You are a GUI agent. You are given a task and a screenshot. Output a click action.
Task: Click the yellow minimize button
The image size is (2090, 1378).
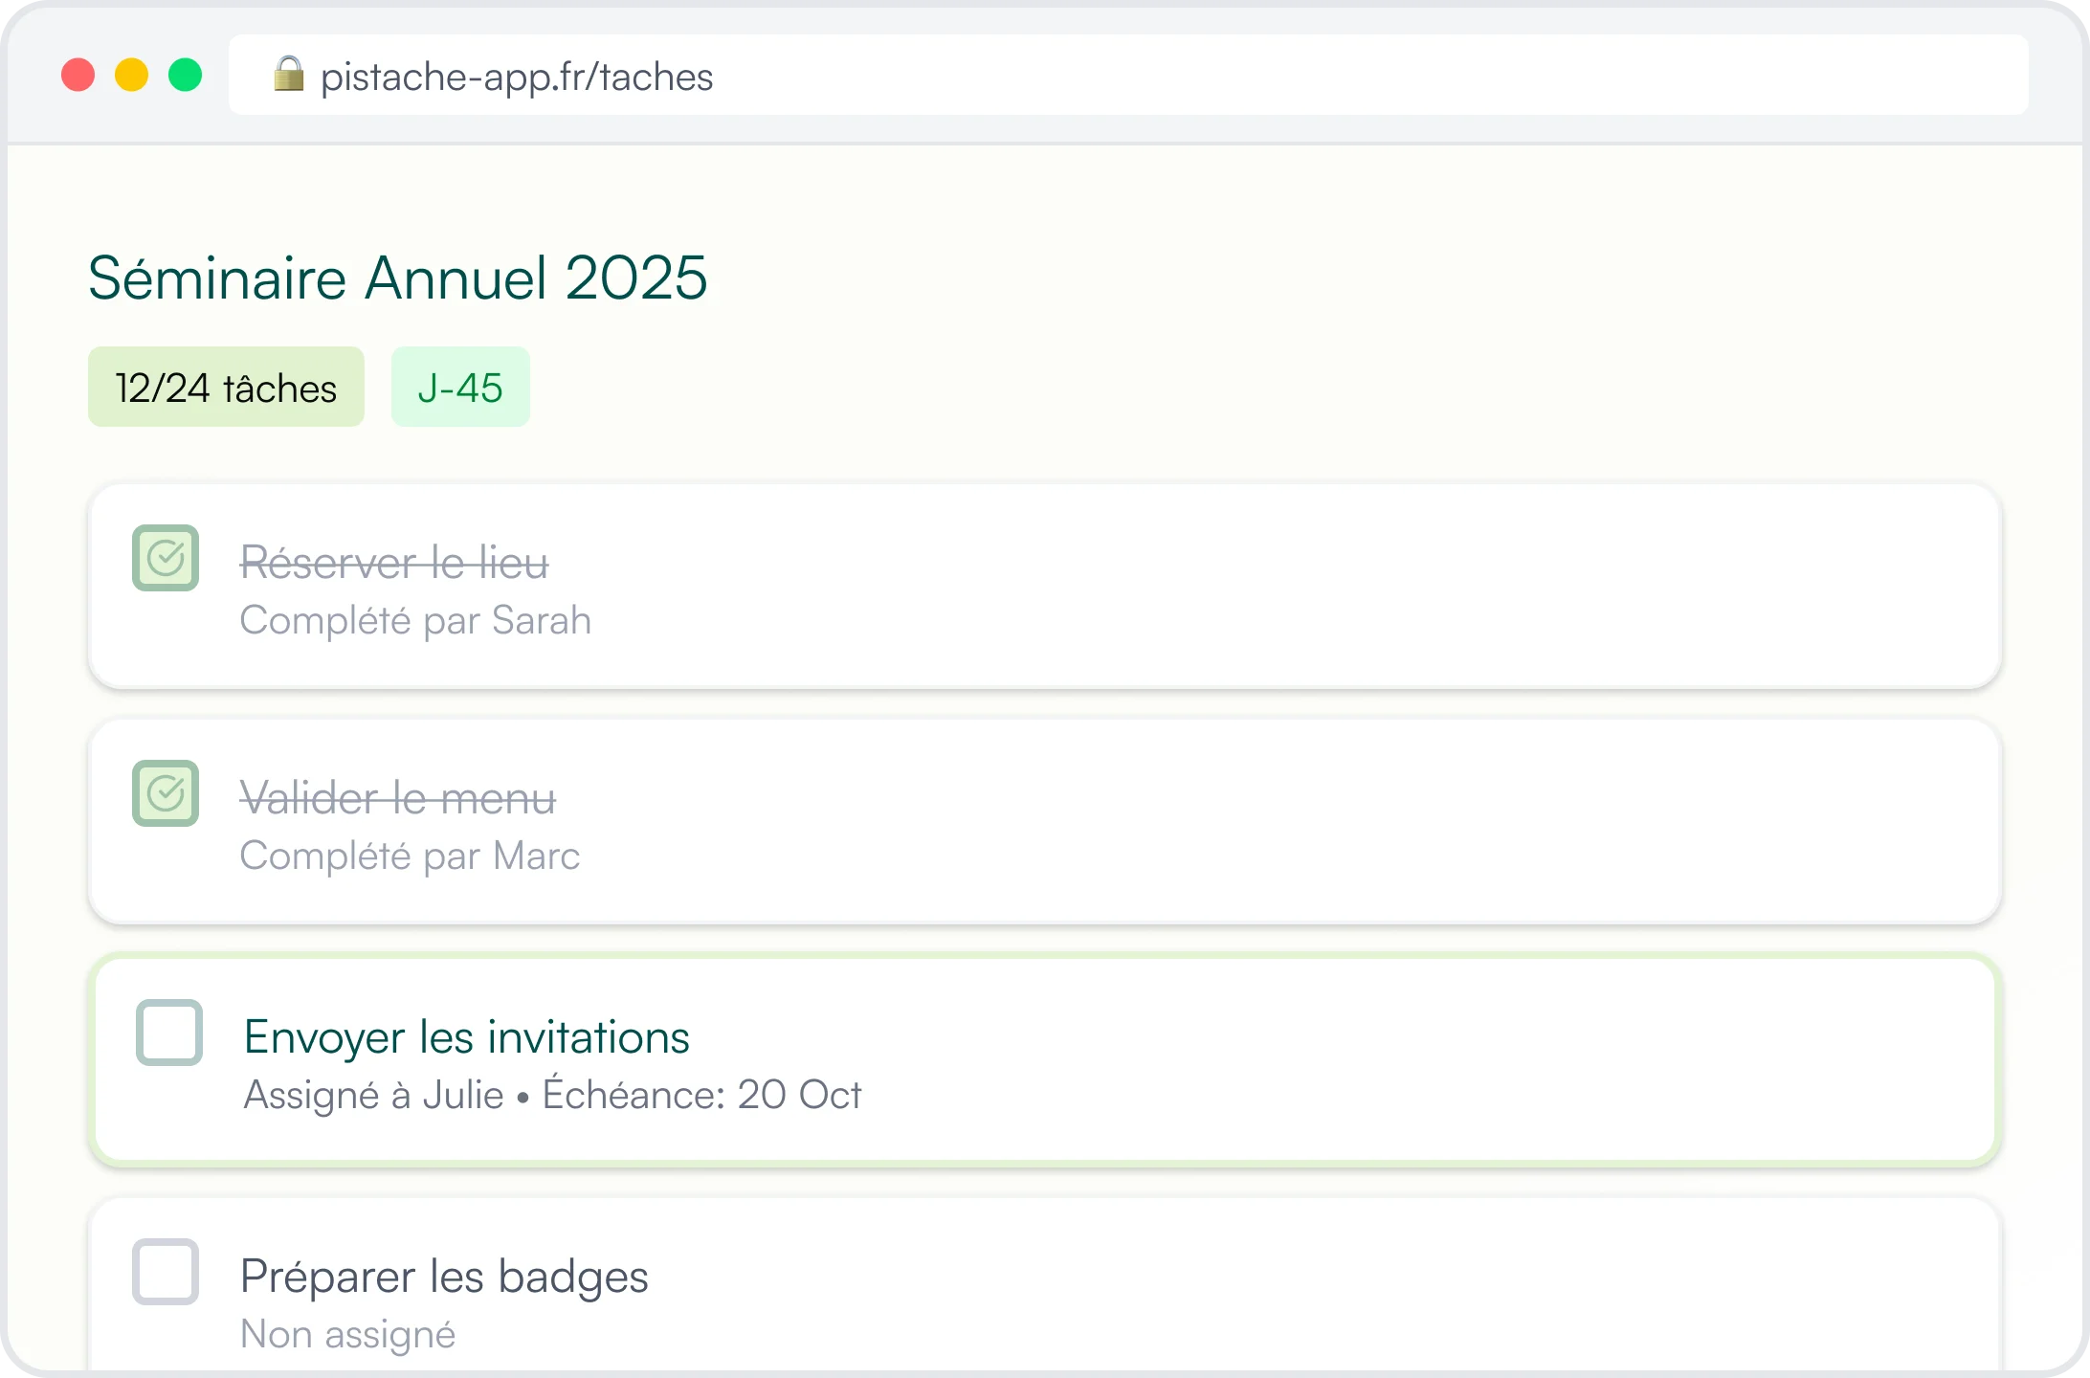coord(132,74)
